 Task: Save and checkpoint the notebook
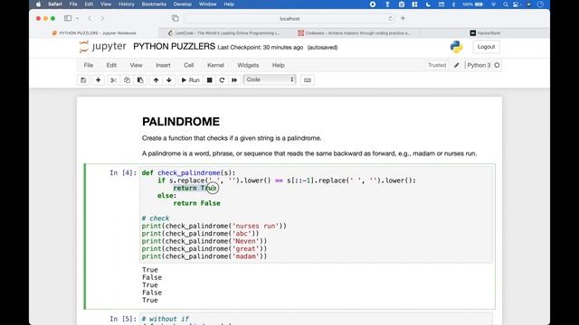coord(83,80)
